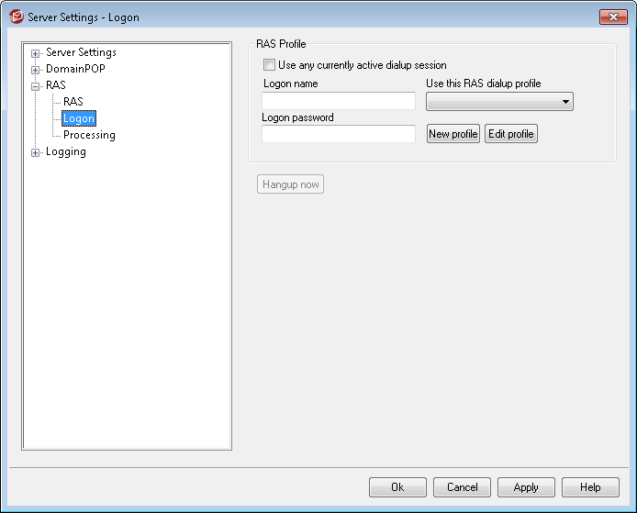The width and height of the screenshot is (637, 513).
Task: Click the Cancel button
Action: (x=462, y=487)
